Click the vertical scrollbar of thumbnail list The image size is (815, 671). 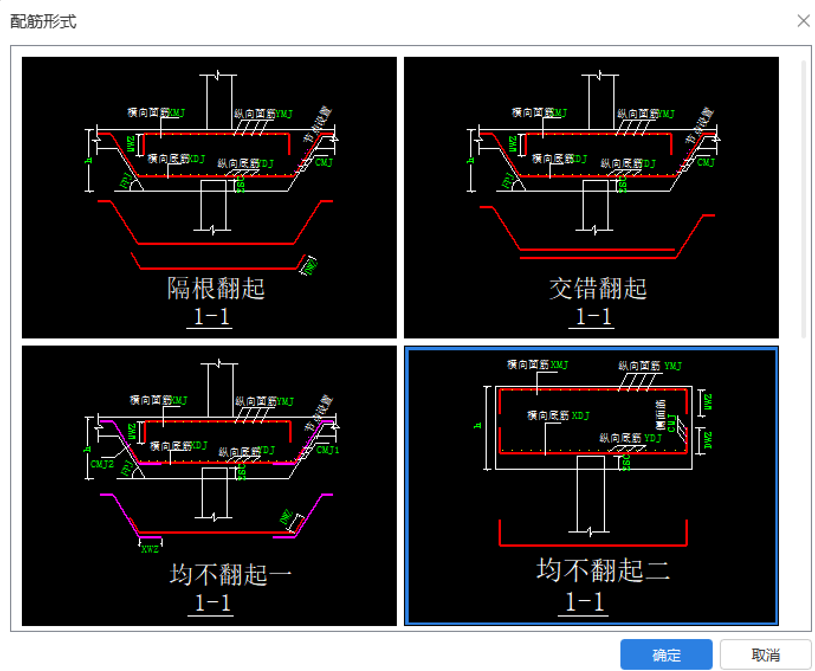coord(804,199)
